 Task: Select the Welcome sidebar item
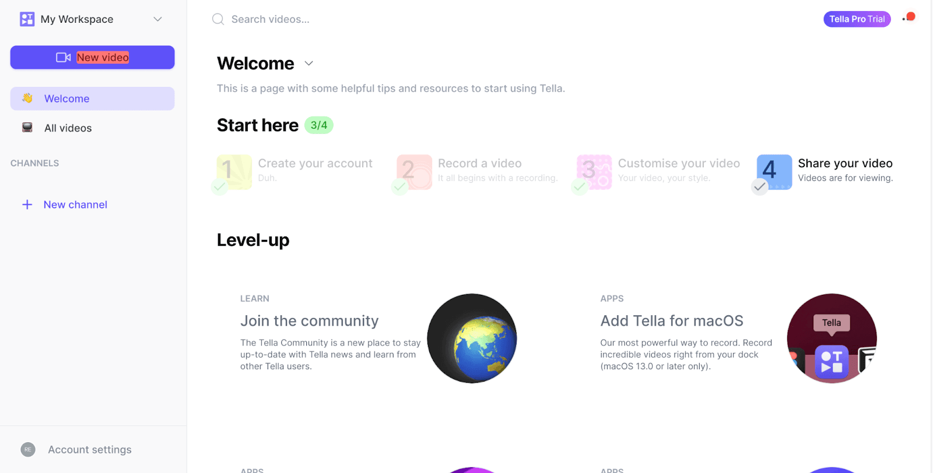(92, 98)
